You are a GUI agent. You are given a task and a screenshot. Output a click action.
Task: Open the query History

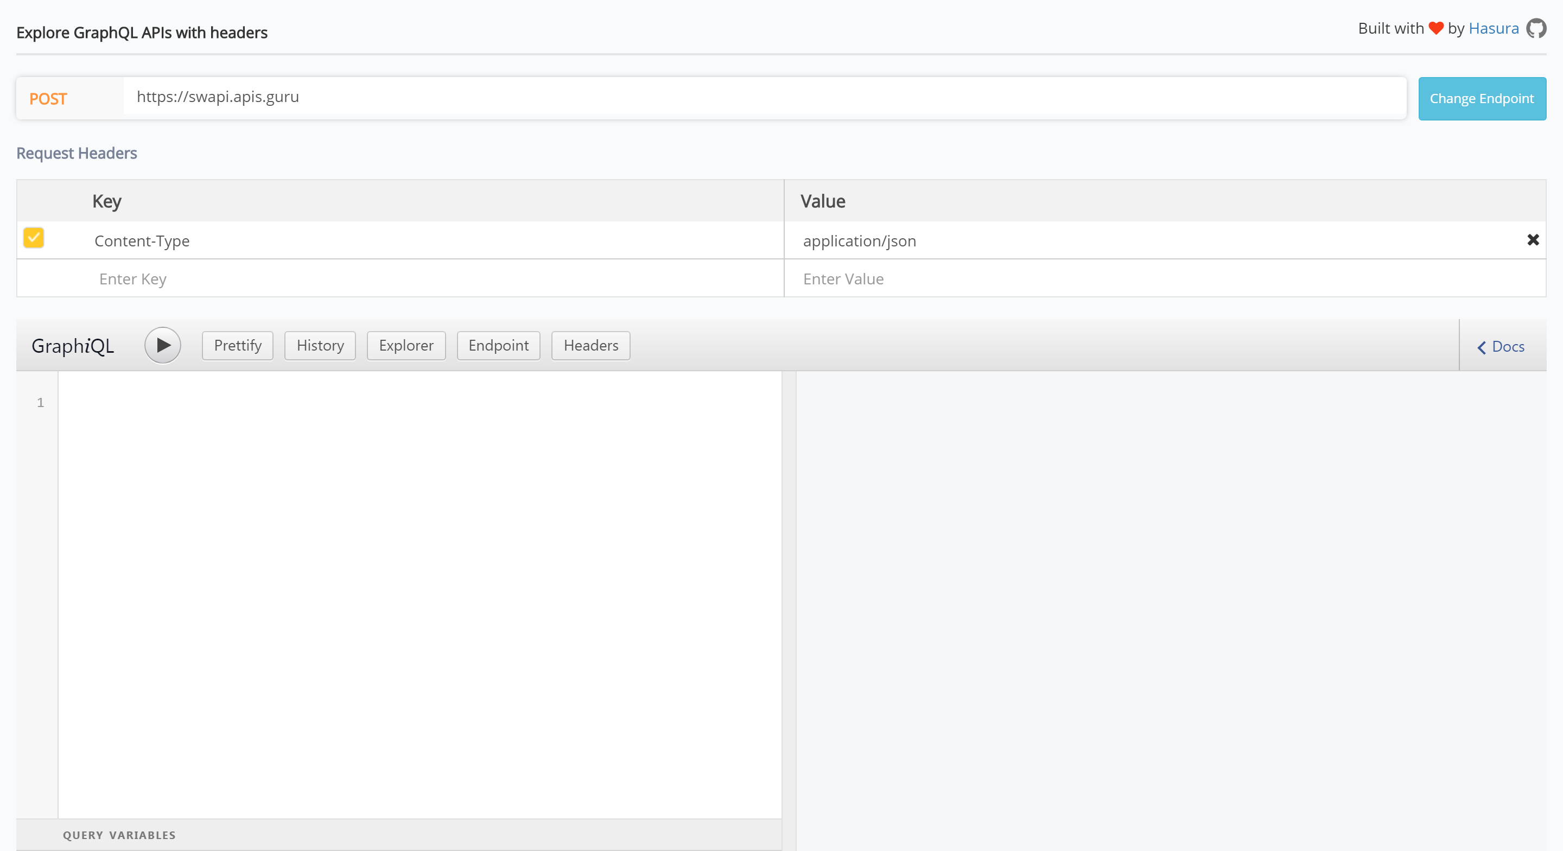[319, 345]
